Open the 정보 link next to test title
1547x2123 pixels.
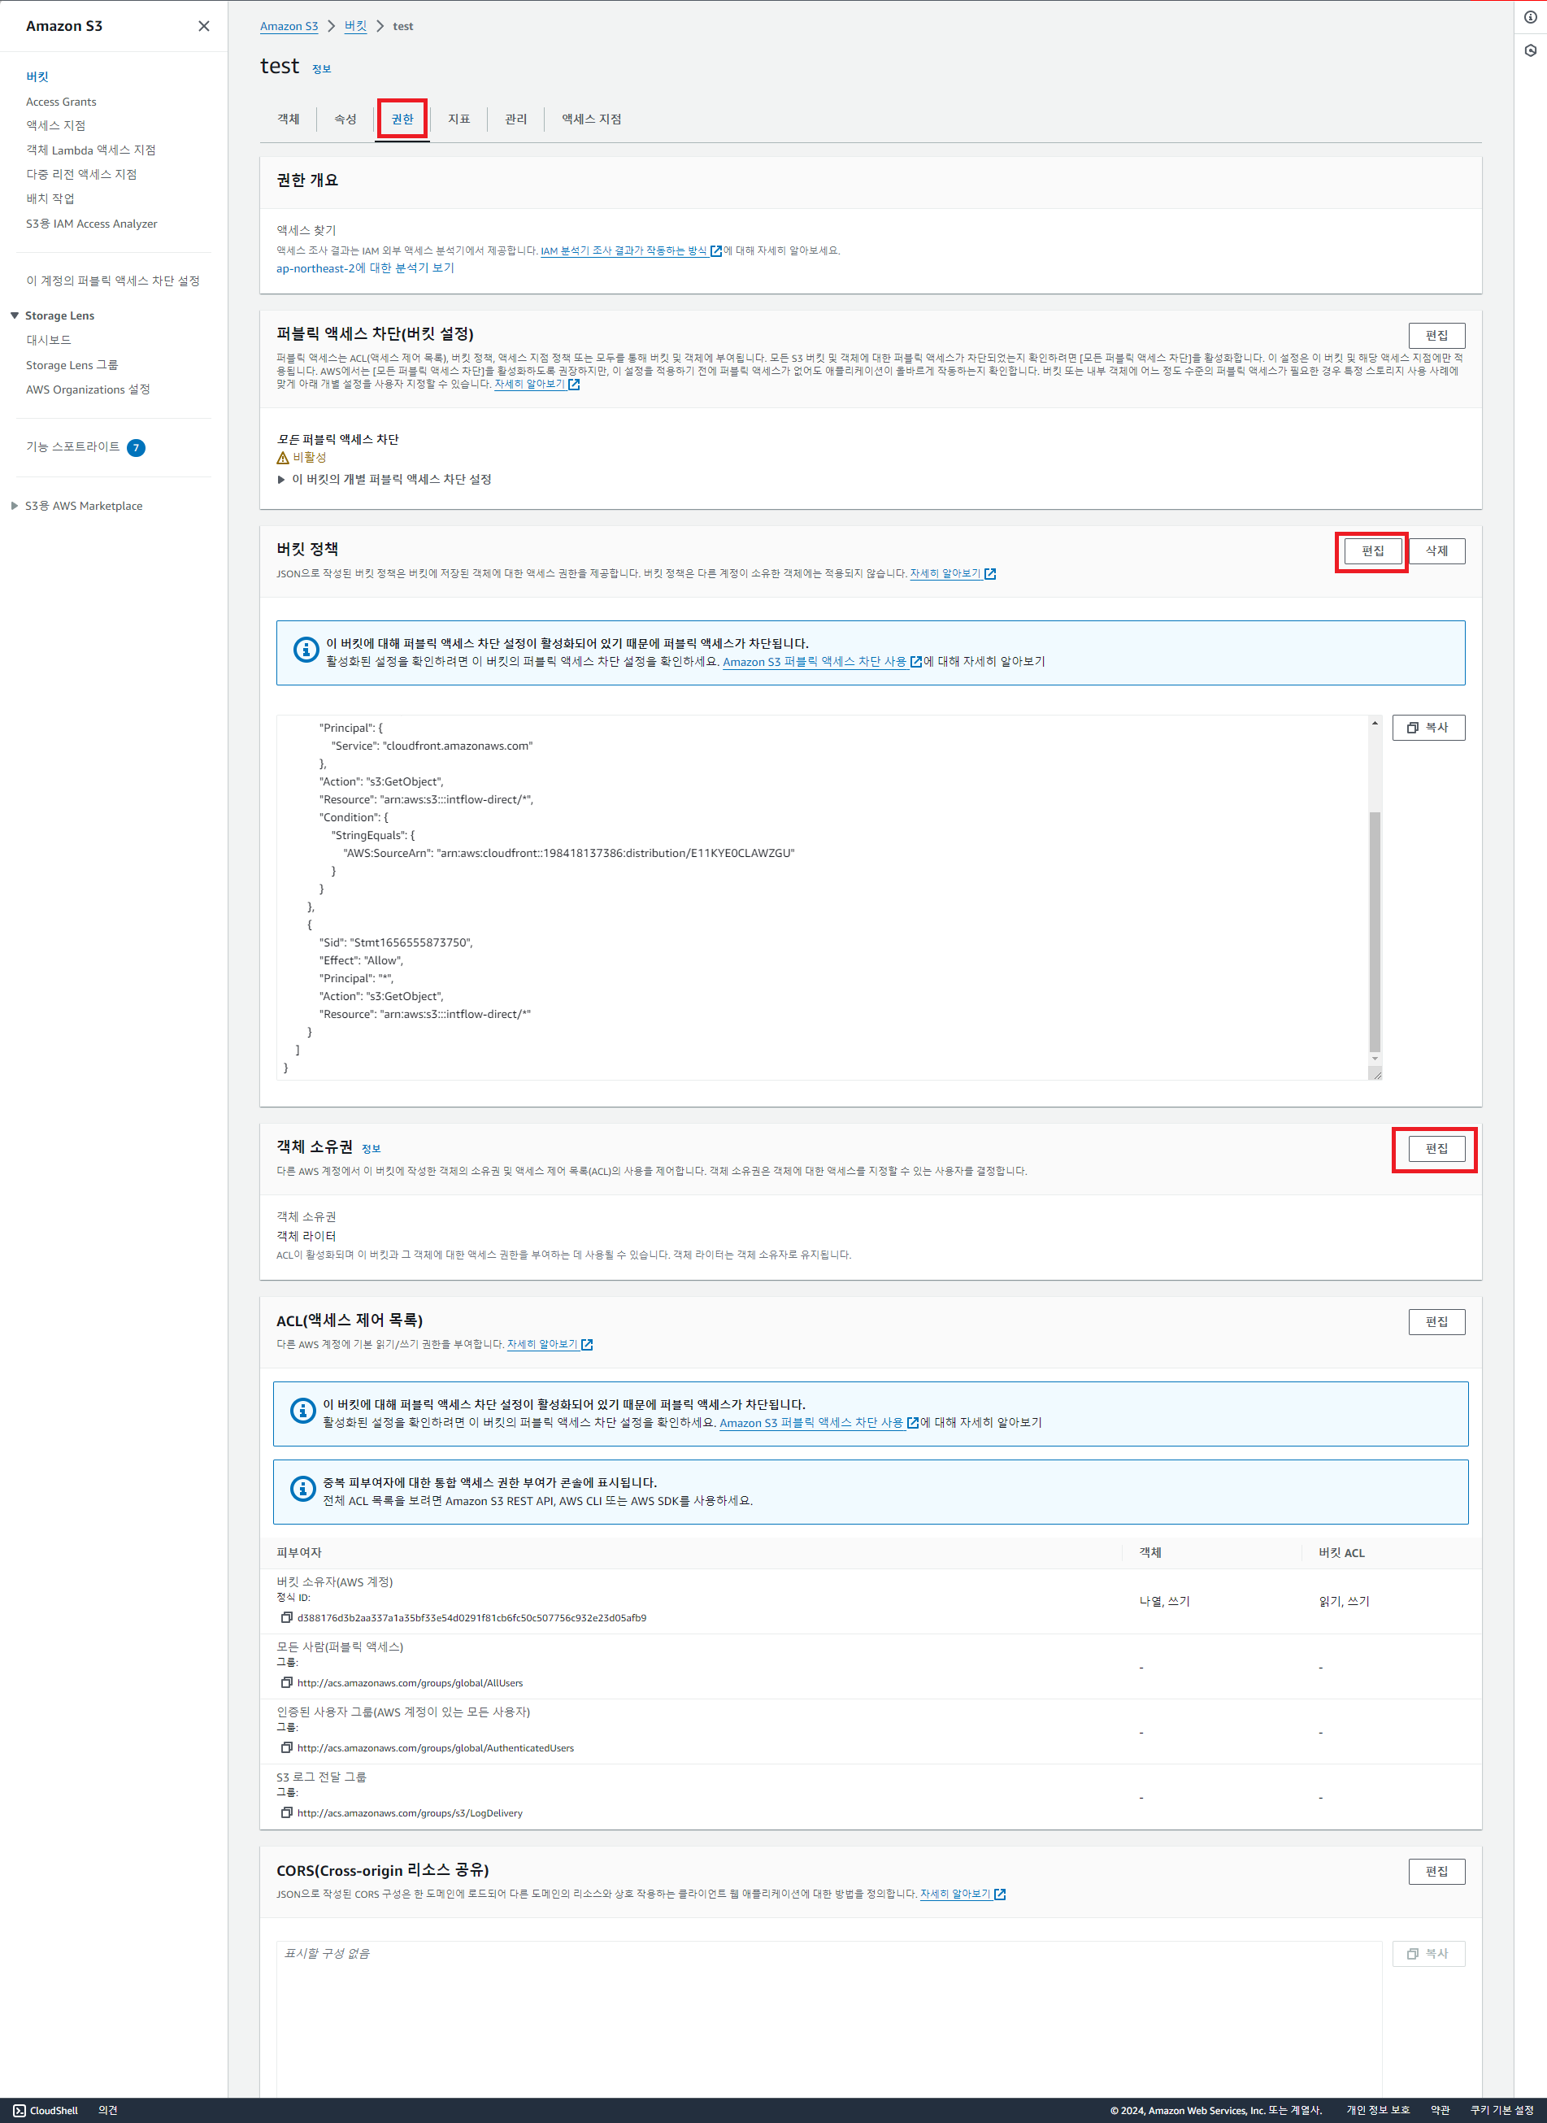[x=321, y=68]
